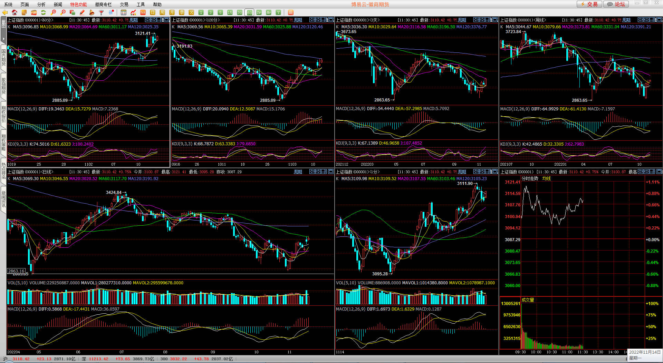663x363 pixels.
Task: Click next arrow icon in 120分 panel
Action: tap(318, 20)
